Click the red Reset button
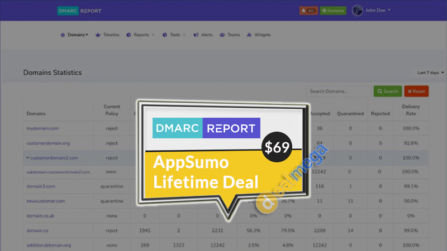Image resolution: width=447 pixels, height=251 pixels. 416,91
